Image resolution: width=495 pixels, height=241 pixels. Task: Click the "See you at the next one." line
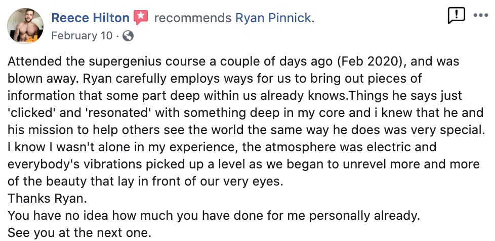pos(79,233)
